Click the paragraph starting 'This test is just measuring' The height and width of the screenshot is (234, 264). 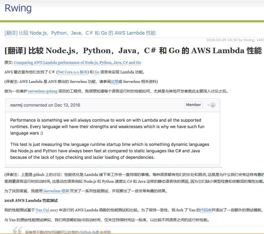point(110,151)
